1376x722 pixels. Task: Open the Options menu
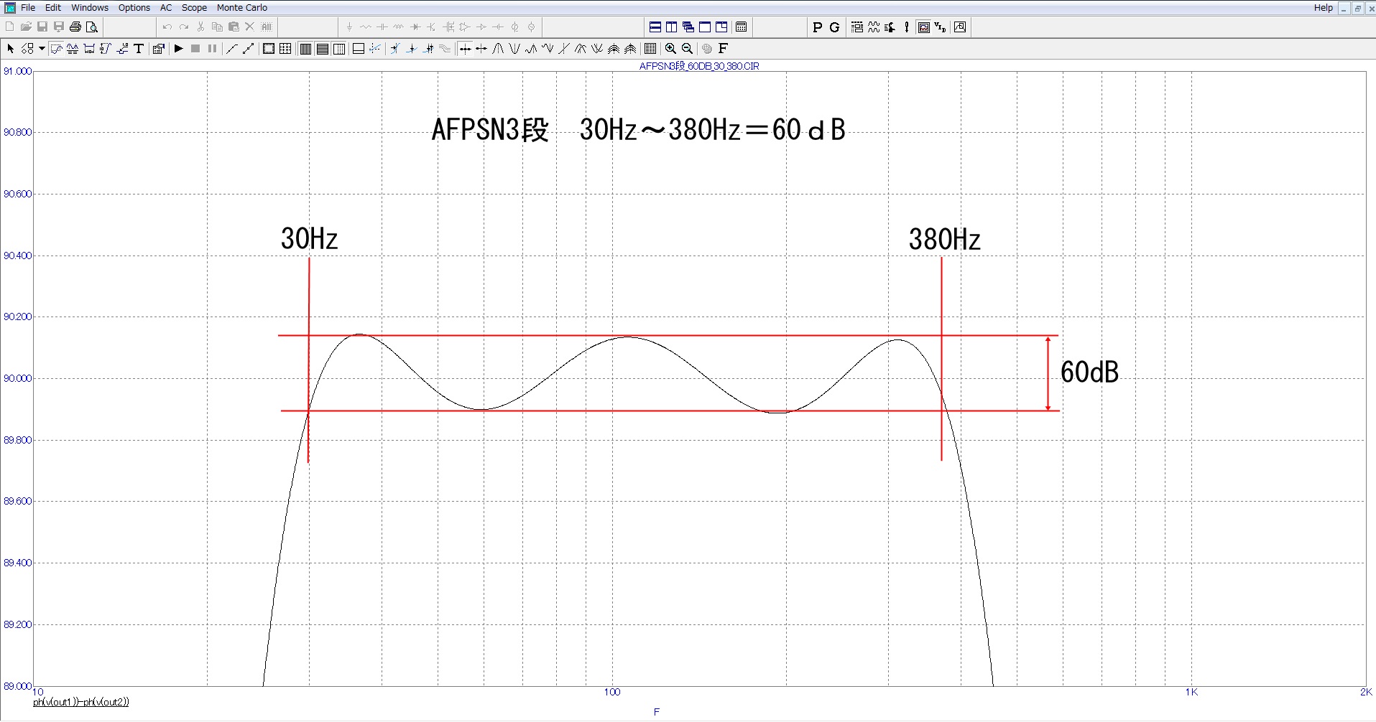[x=134, y=8]
